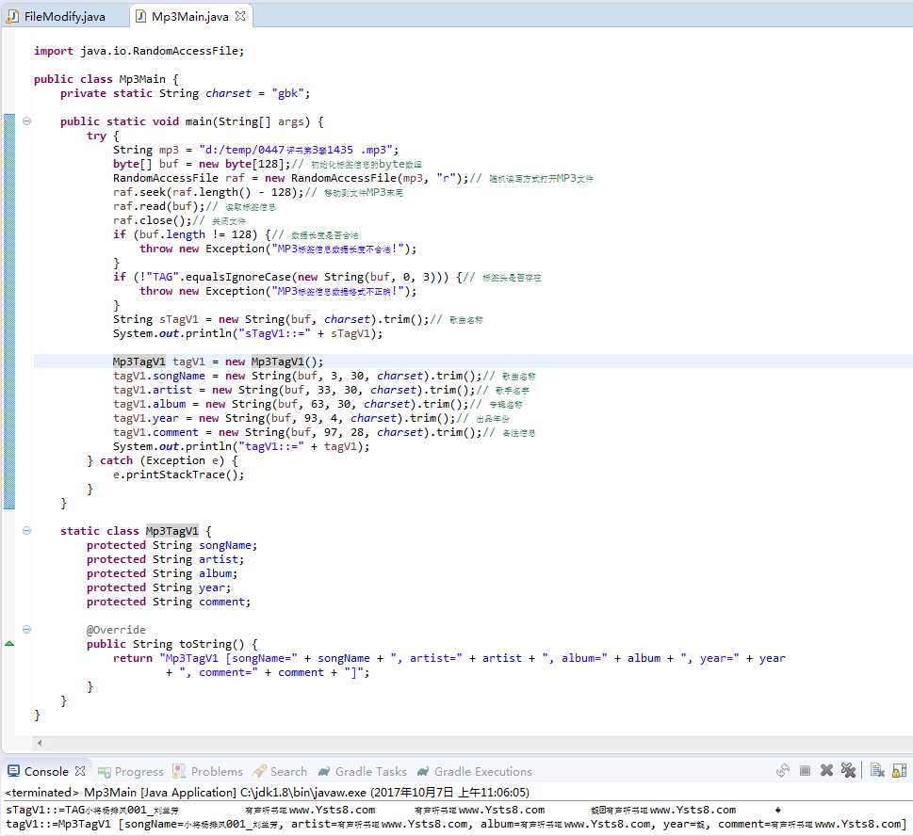Image resolution: width=913 pixels, height=836 pixels.
Task: Collapse the Mp3TagV1 class fold marker
Action: coord(26,531)
